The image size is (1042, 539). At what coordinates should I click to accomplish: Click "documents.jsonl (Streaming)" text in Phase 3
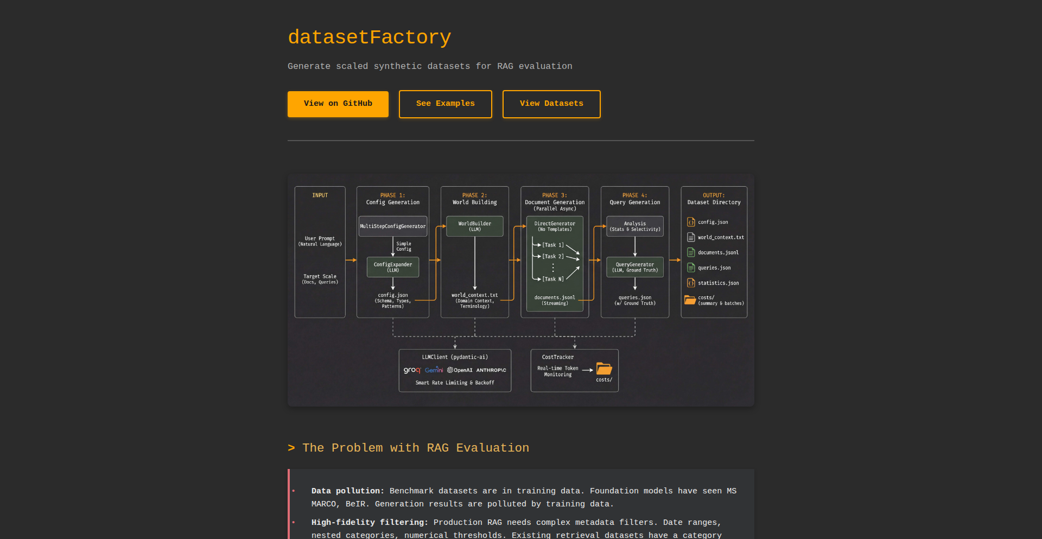click(x=555, y=301)
